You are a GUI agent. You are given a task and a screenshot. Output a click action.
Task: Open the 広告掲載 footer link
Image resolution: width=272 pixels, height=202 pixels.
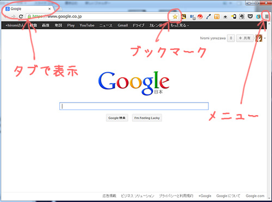click(109, 196)
